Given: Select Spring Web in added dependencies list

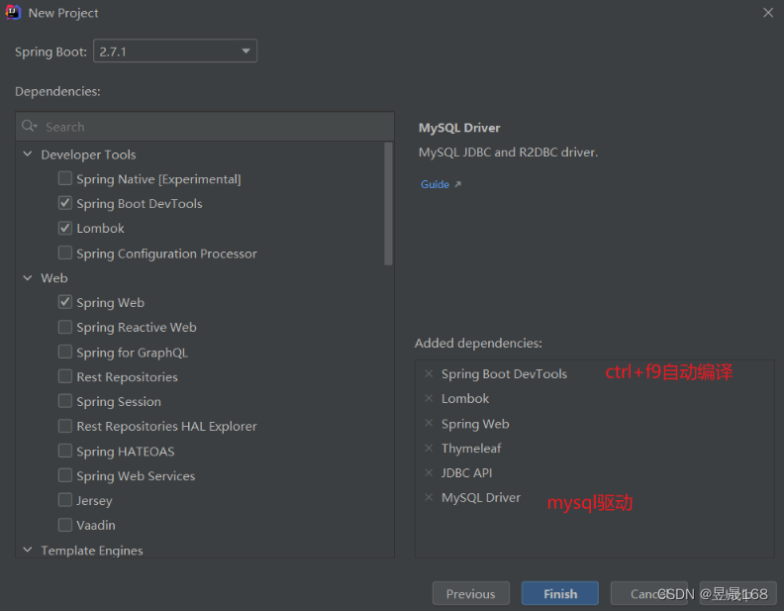Looking at the screenshot, I should tap(475, 424).
